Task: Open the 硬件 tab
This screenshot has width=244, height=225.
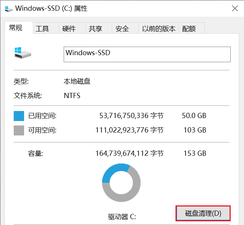Action: (69, 28)
